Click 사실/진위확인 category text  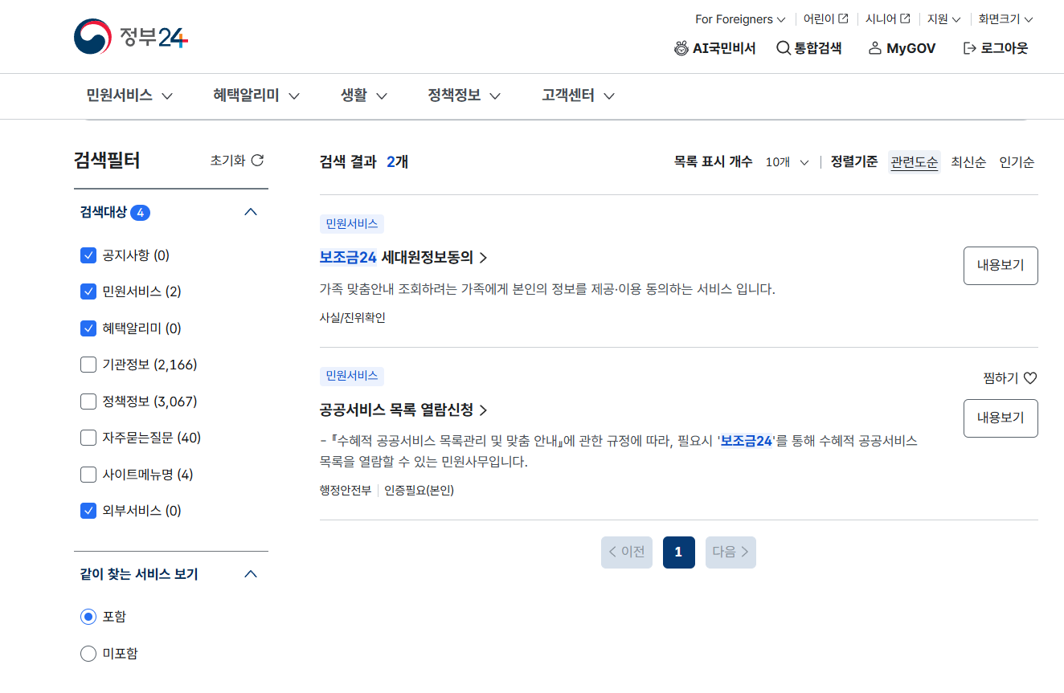tap(352, 318)
